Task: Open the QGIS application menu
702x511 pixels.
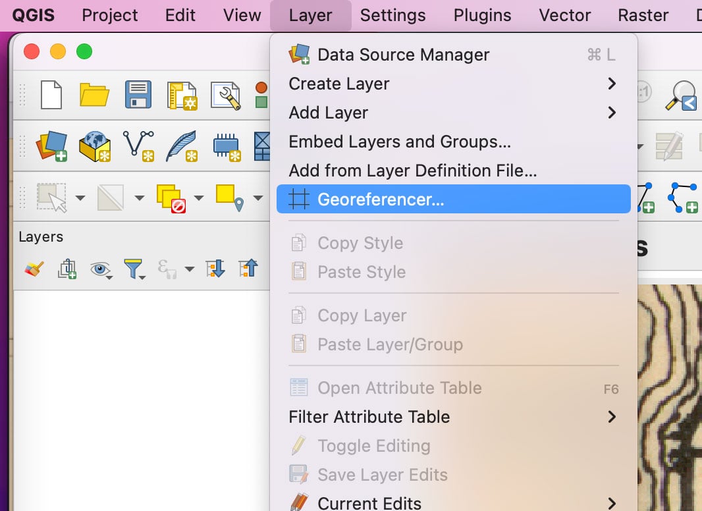Action: click(x=33, y=15)
